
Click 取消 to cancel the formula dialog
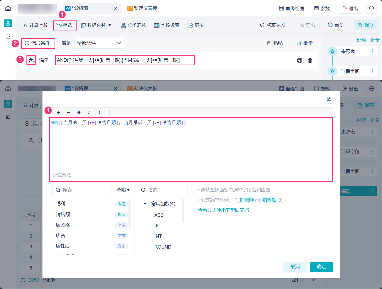pos(295,267)
